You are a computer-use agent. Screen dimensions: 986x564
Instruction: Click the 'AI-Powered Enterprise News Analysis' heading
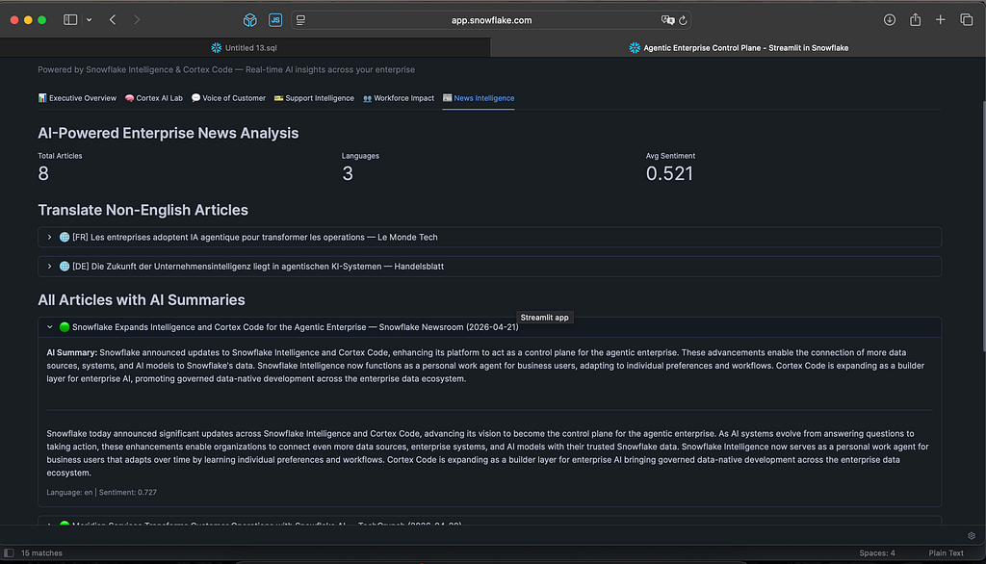[x=168, y=133]
